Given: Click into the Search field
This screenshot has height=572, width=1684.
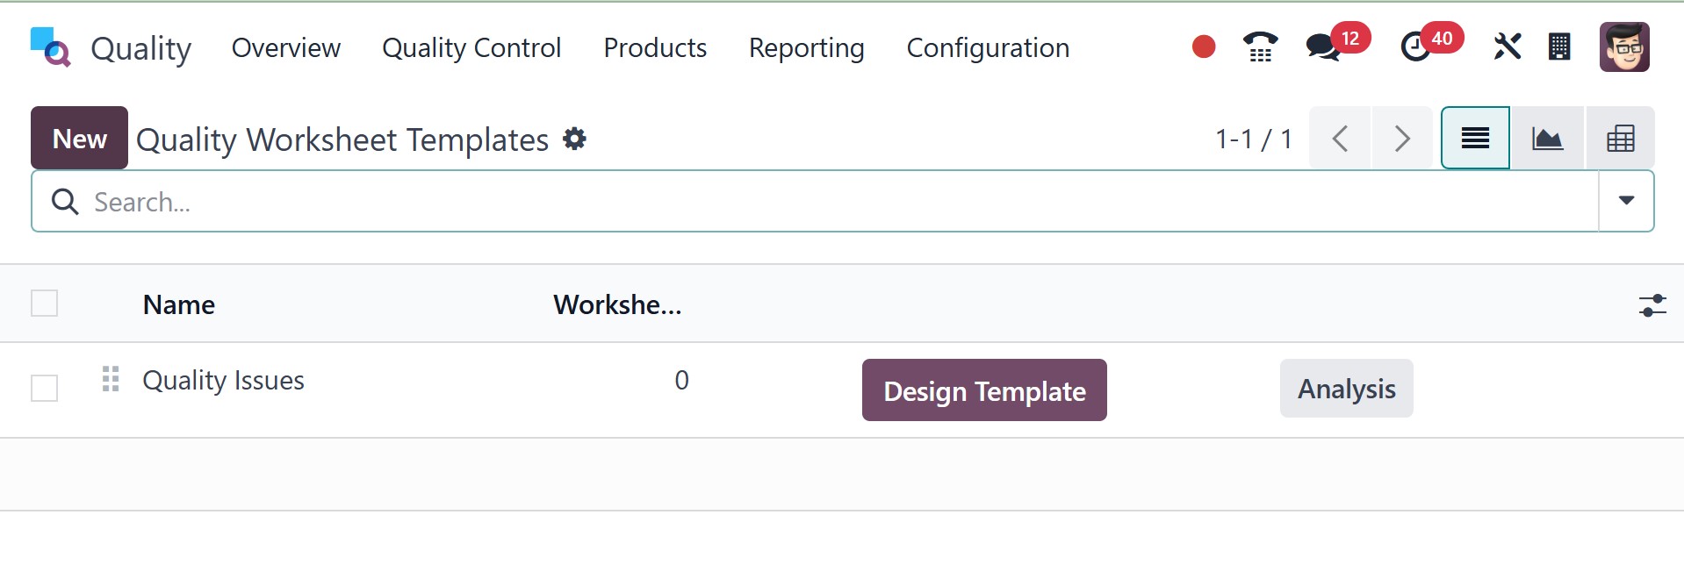Looking at the screenshot, I should (790, 202).
